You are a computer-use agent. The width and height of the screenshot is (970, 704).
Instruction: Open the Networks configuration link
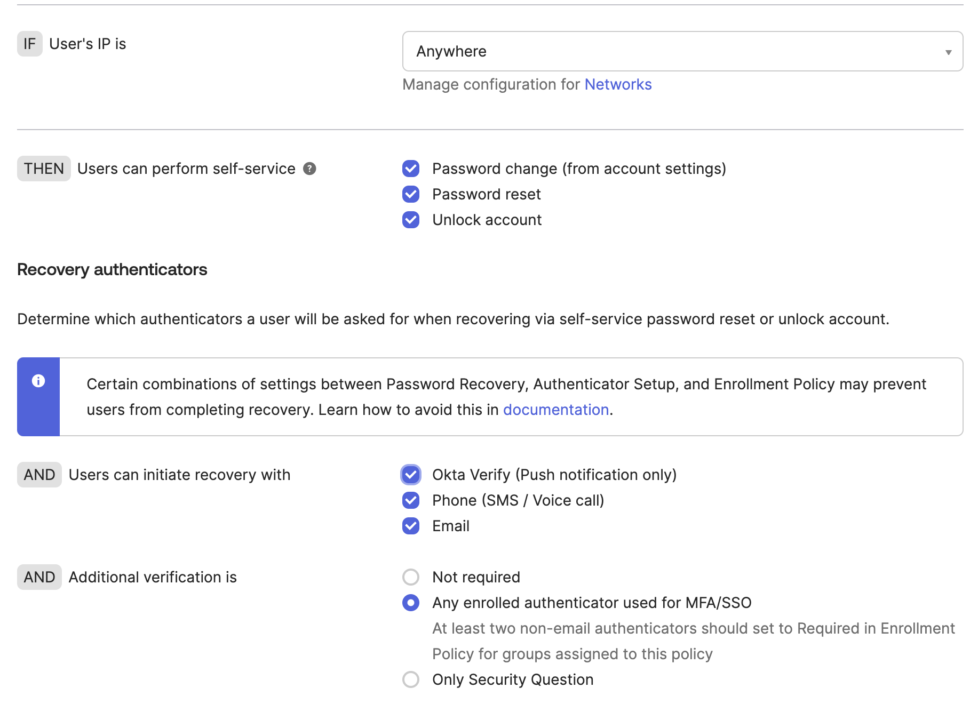point(618,84)
